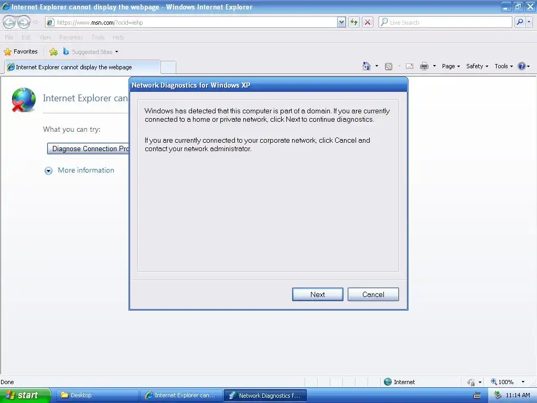This screenshot has width=537, height=403.
Task: Click the globe error icon on page
Action: click(x=23, y=100)
